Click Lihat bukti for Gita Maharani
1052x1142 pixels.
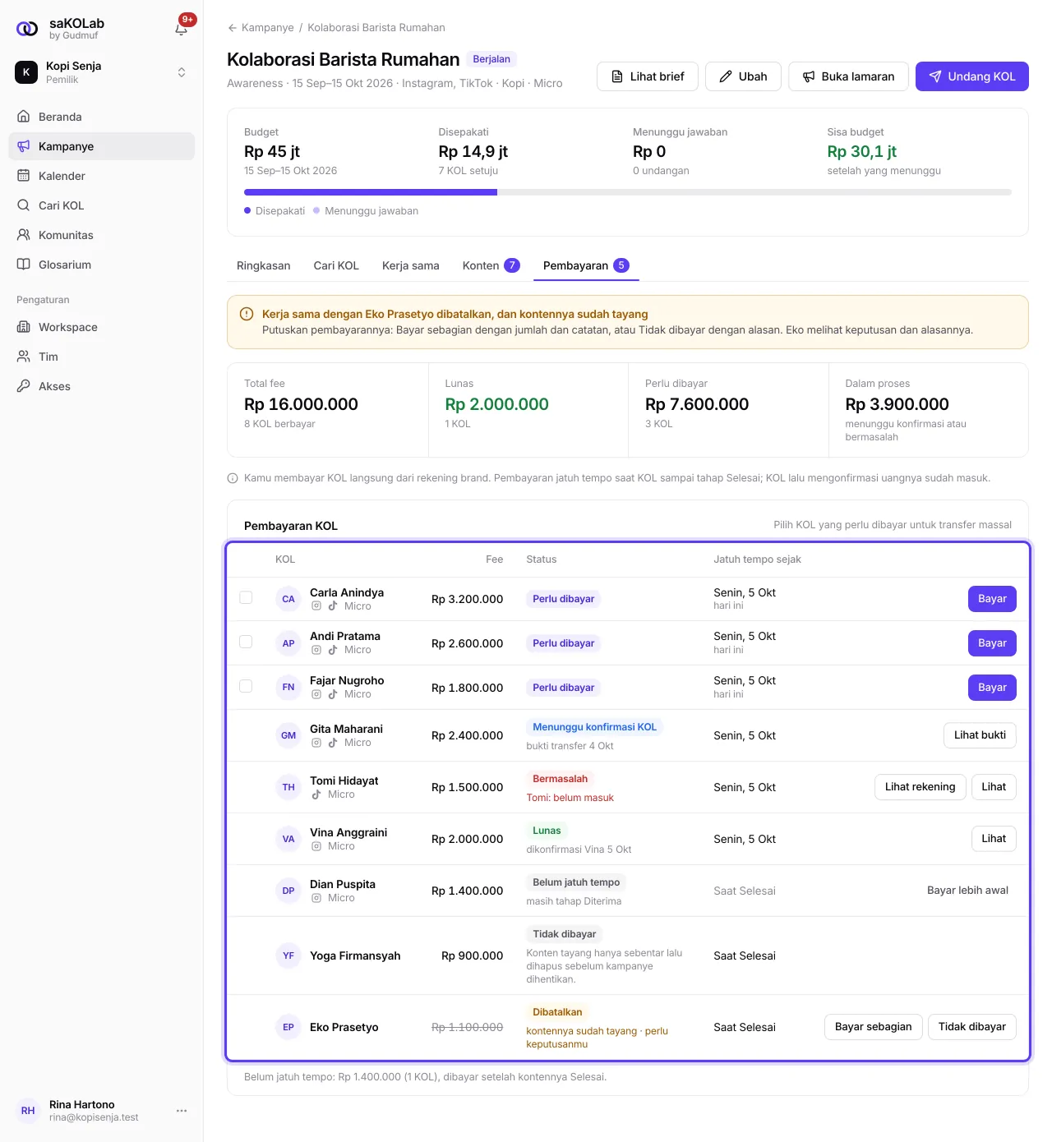click(x=980, y=735)
